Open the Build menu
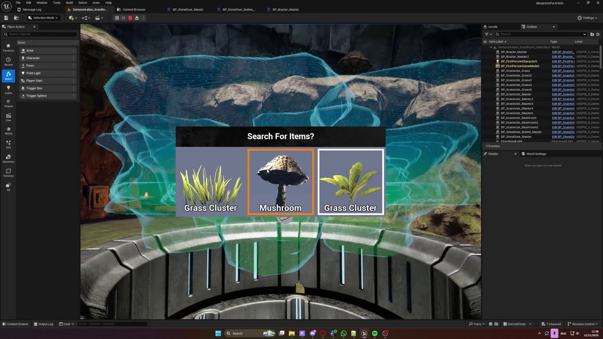The image size is (603, 339). tap(69, 3)
